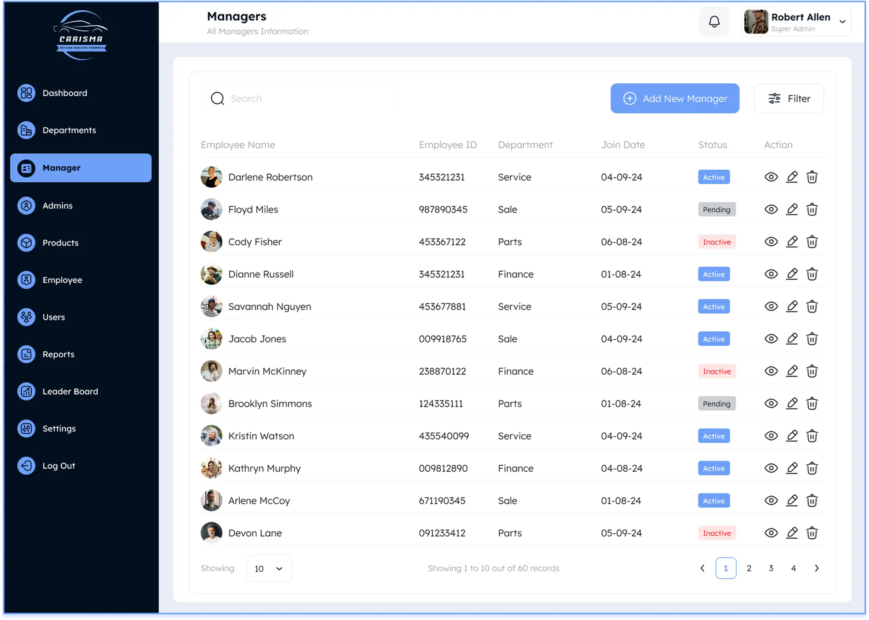Delete Floyd Miles' manager record
The image size is (869, 620).
(812, 209)
